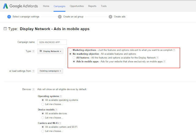This screenshot has width=196, height=139.
Task: Open help icon after All features description
Action: point(157,58)
